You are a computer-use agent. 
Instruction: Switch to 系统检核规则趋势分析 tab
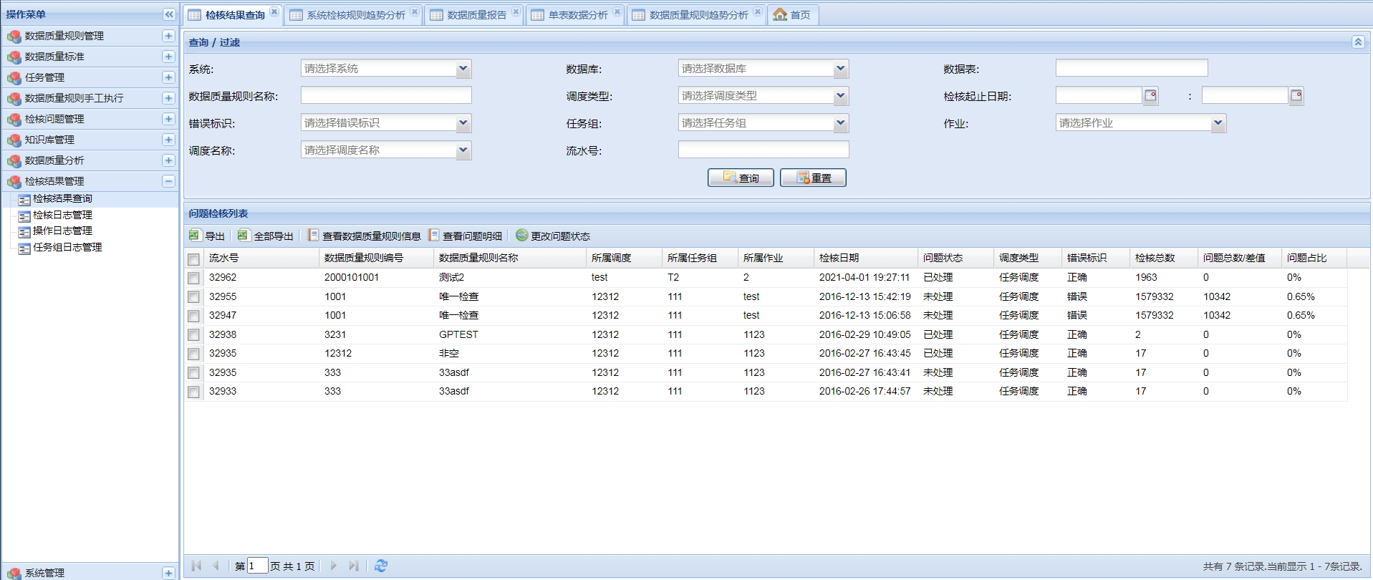tap(355, 15)
